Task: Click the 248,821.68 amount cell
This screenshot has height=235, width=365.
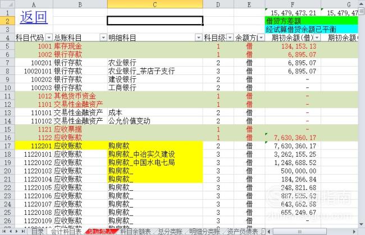Action: coord(293,187)
